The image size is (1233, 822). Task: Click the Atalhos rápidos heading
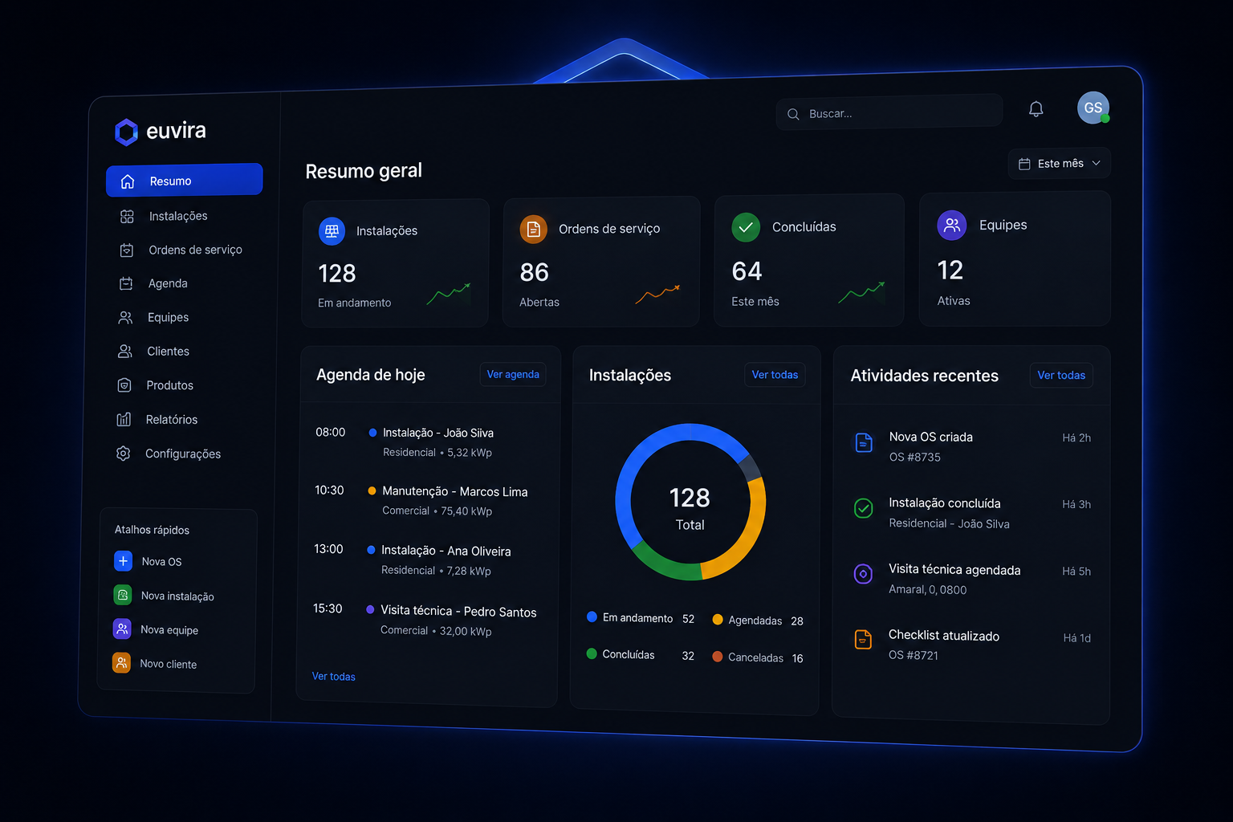pyautogui.click(x=152, y=530)
